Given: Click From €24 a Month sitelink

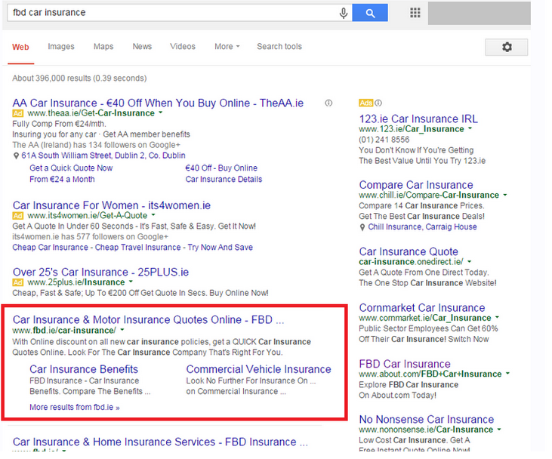Looking at the screenshot, I should (x=62, y=179).
